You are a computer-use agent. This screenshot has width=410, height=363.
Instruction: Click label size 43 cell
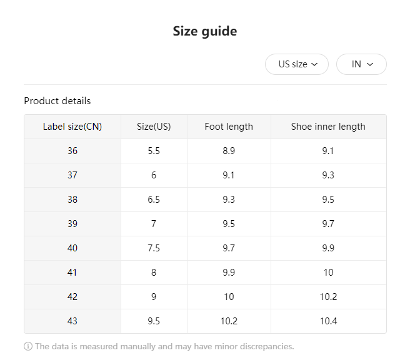72,321
